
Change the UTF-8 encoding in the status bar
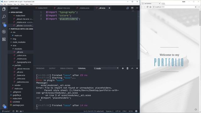pos(118,111)
